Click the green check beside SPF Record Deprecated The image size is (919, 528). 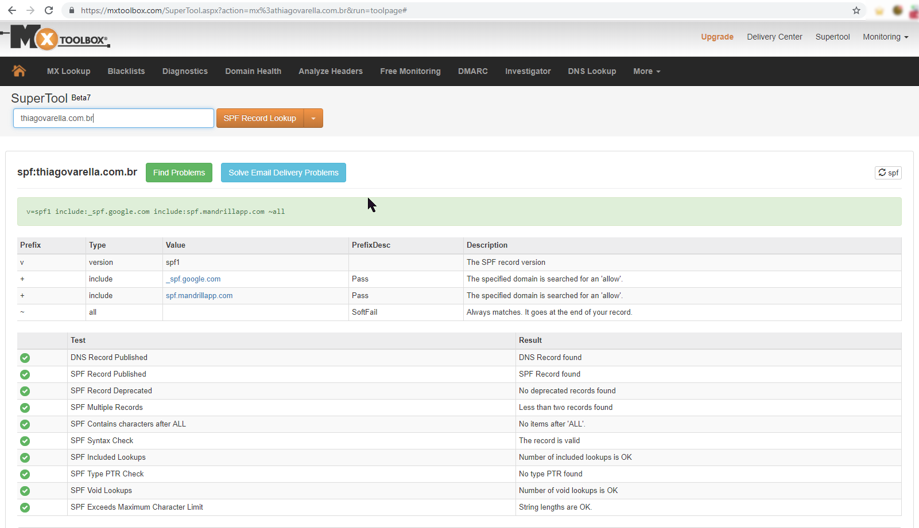(25, 391)
